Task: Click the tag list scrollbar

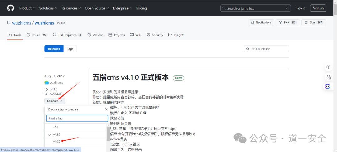Action: click(108, 135)
